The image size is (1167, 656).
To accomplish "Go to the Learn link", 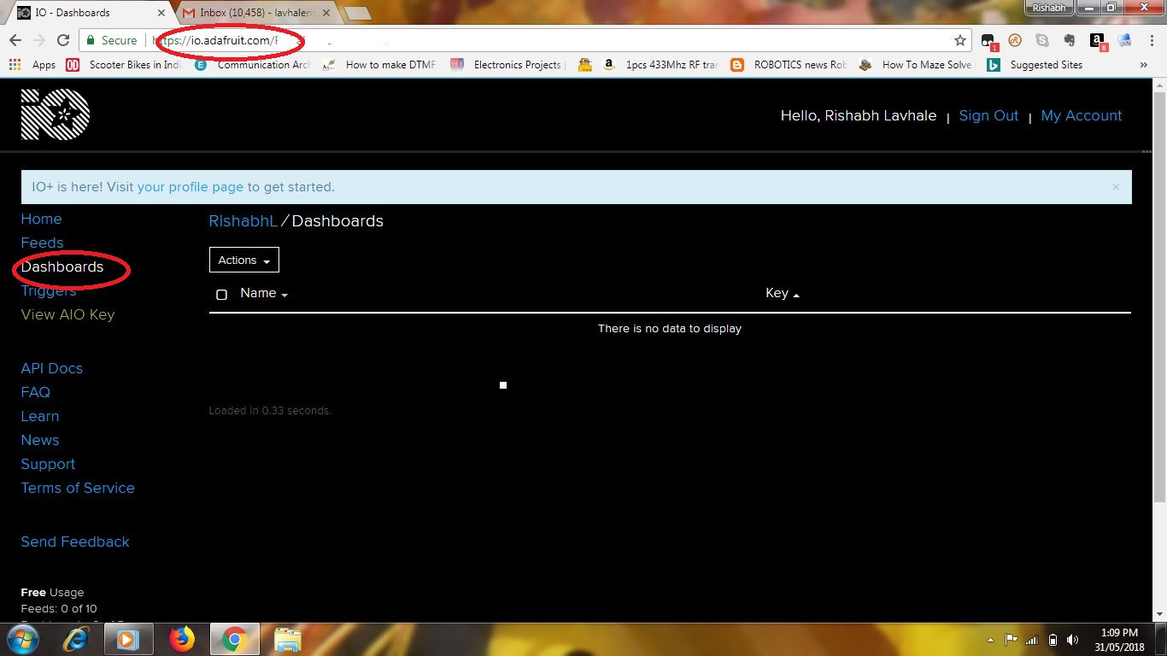I will coord(40,416).
